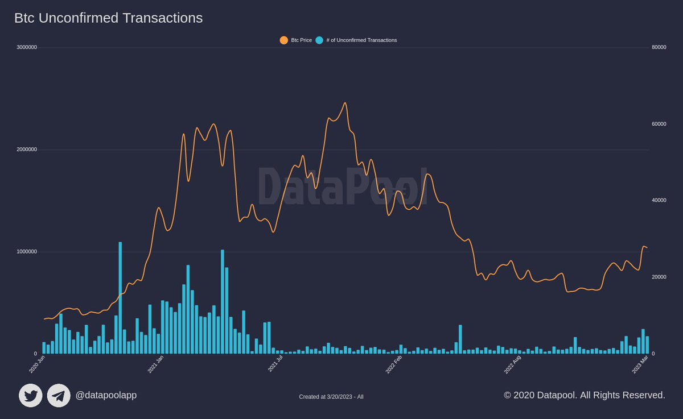Click the 80000 right axis label
683x419 pixels.
(x=659, y=47)
